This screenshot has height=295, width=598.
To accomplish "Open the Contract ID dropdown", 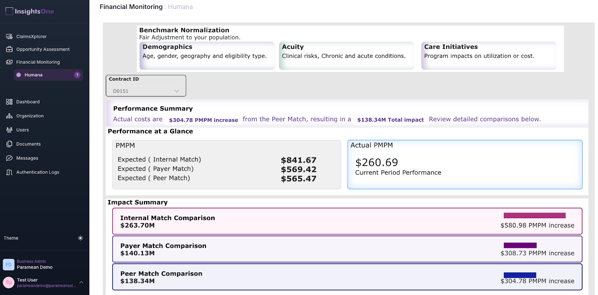I will click(x=146, y=91).
